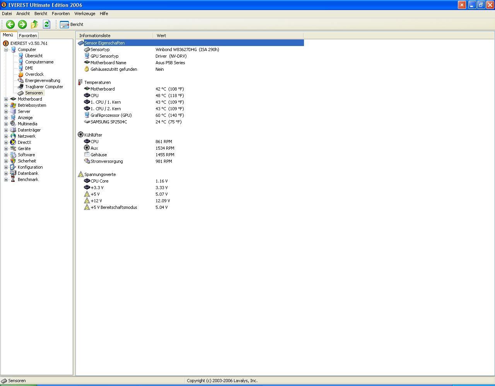This screenshot has width=495, height=386.
Task: Click the Overclock flame icon
Action: 20,74
